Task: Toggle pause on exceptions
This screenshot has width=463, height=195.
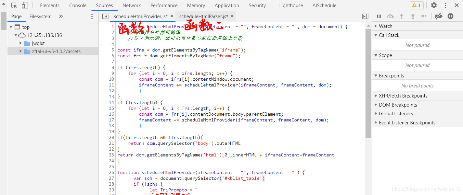Action: [450, 16]
